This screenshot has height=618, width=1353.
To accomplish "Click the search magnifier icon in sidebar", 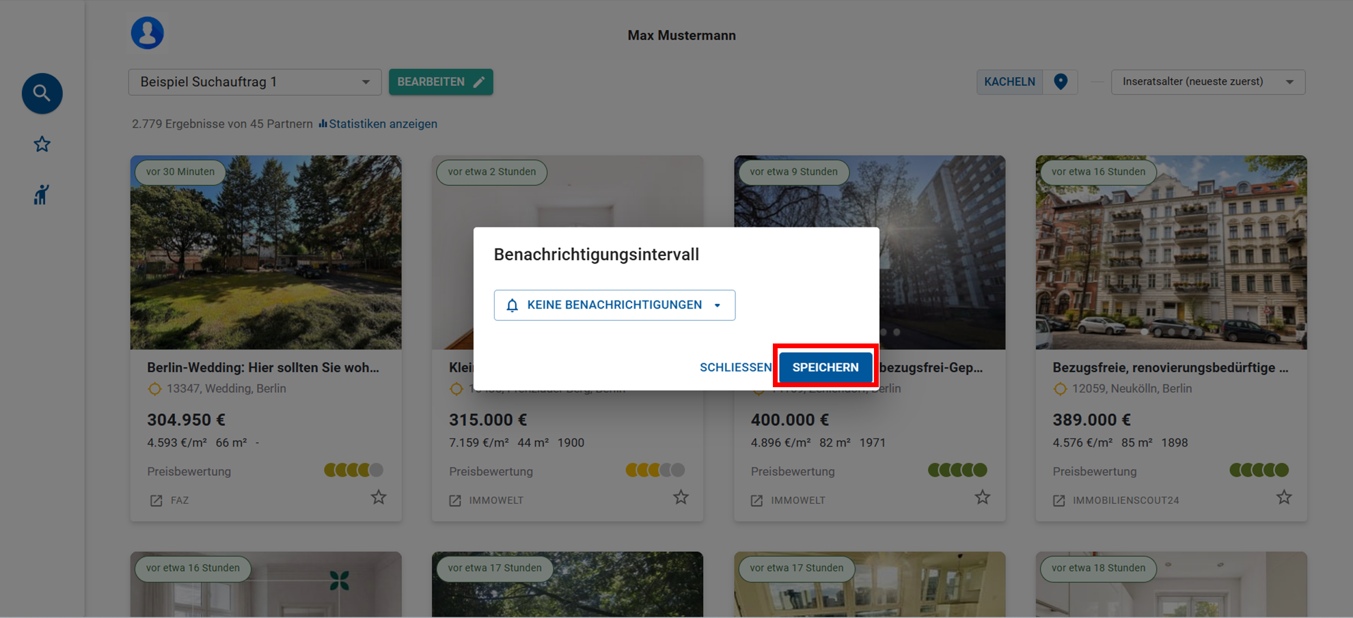I will [x=42, y=93].
